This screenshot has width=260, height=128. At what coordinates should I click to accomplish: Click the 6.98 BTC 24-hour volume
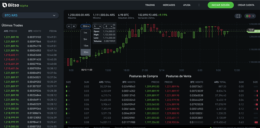[123, 15]
